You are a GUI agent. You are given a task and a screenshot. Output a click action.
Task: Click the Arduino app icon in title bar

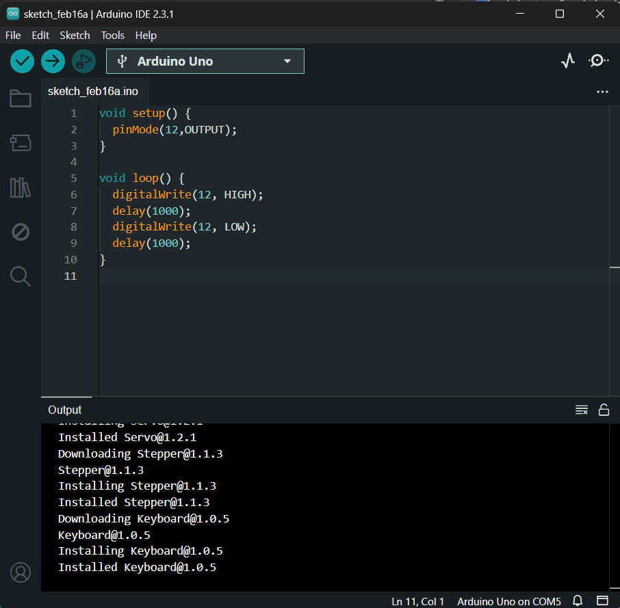click(x=13, y=14)
